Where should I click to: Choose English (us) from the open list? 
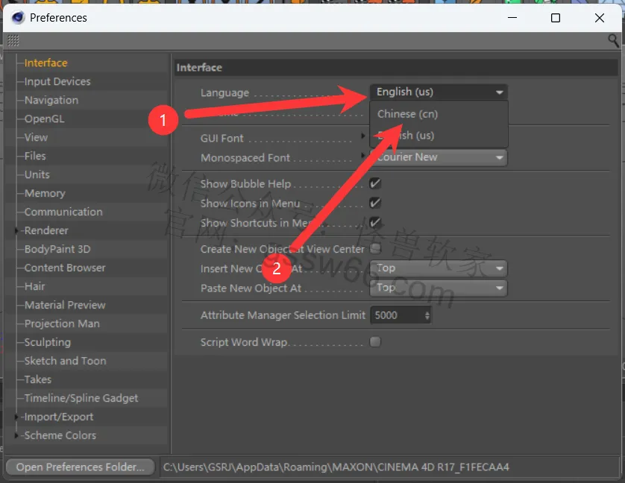pos(406,136)
